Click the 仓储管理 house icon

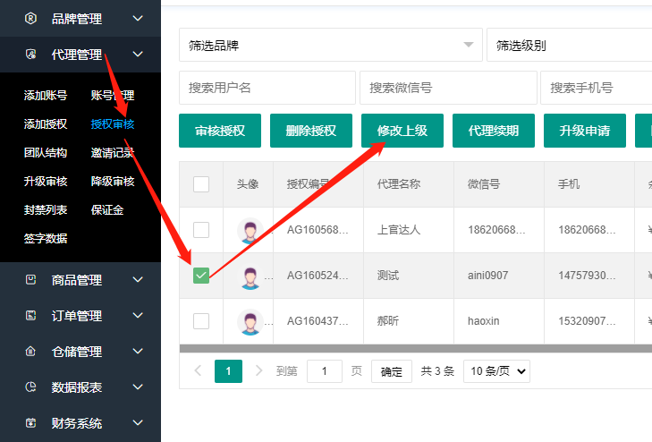(31, 352)
